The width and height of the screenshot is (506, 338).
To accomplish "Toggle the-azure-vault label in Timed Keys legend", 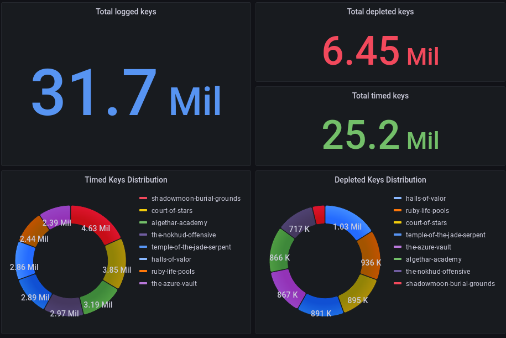I will click(x=174, y=284).
